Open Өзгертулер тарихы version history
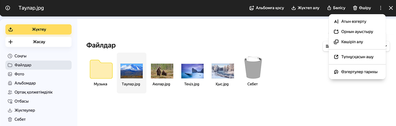Image resolution: width=396 pixels, height=126 pixels. 359,72
